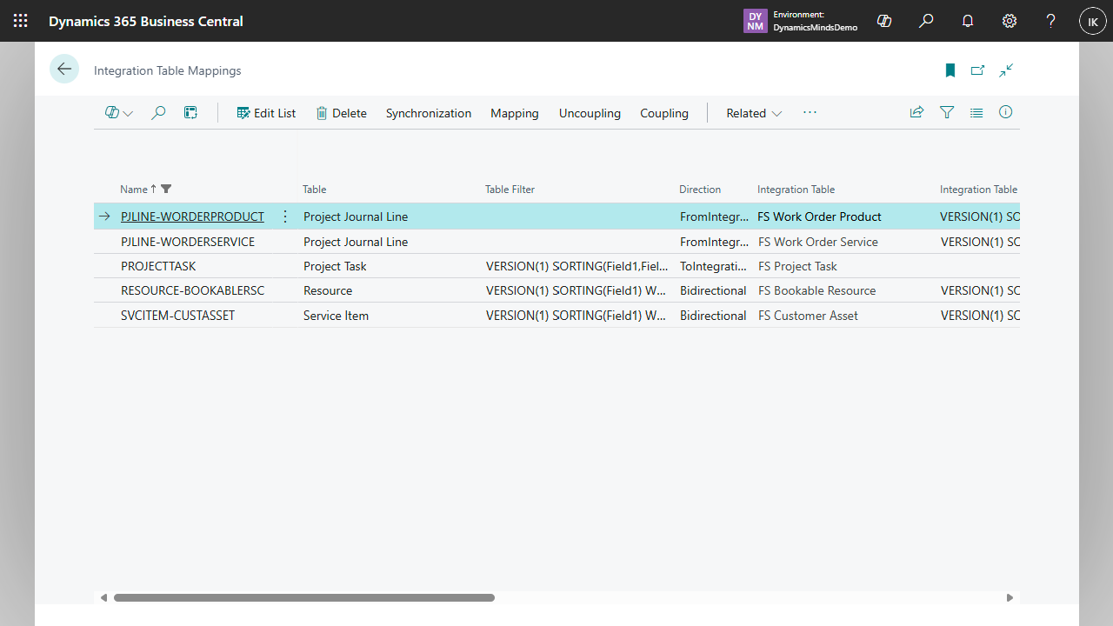Open the IK user account avatar
Screen dimensions: 1113x626
coord(1092,21)
